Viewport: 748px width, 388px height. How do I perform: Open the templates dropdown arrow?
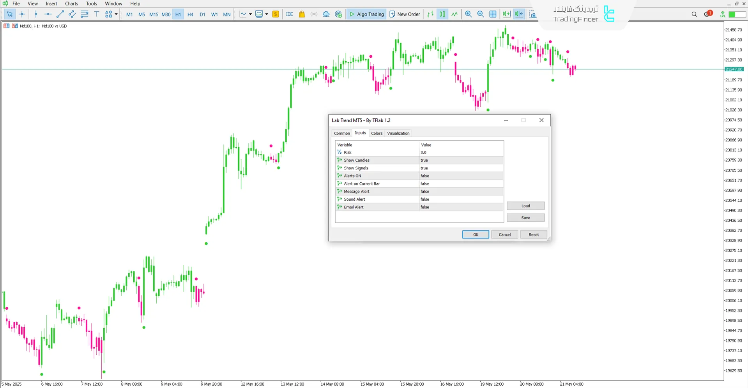[267, 14]
